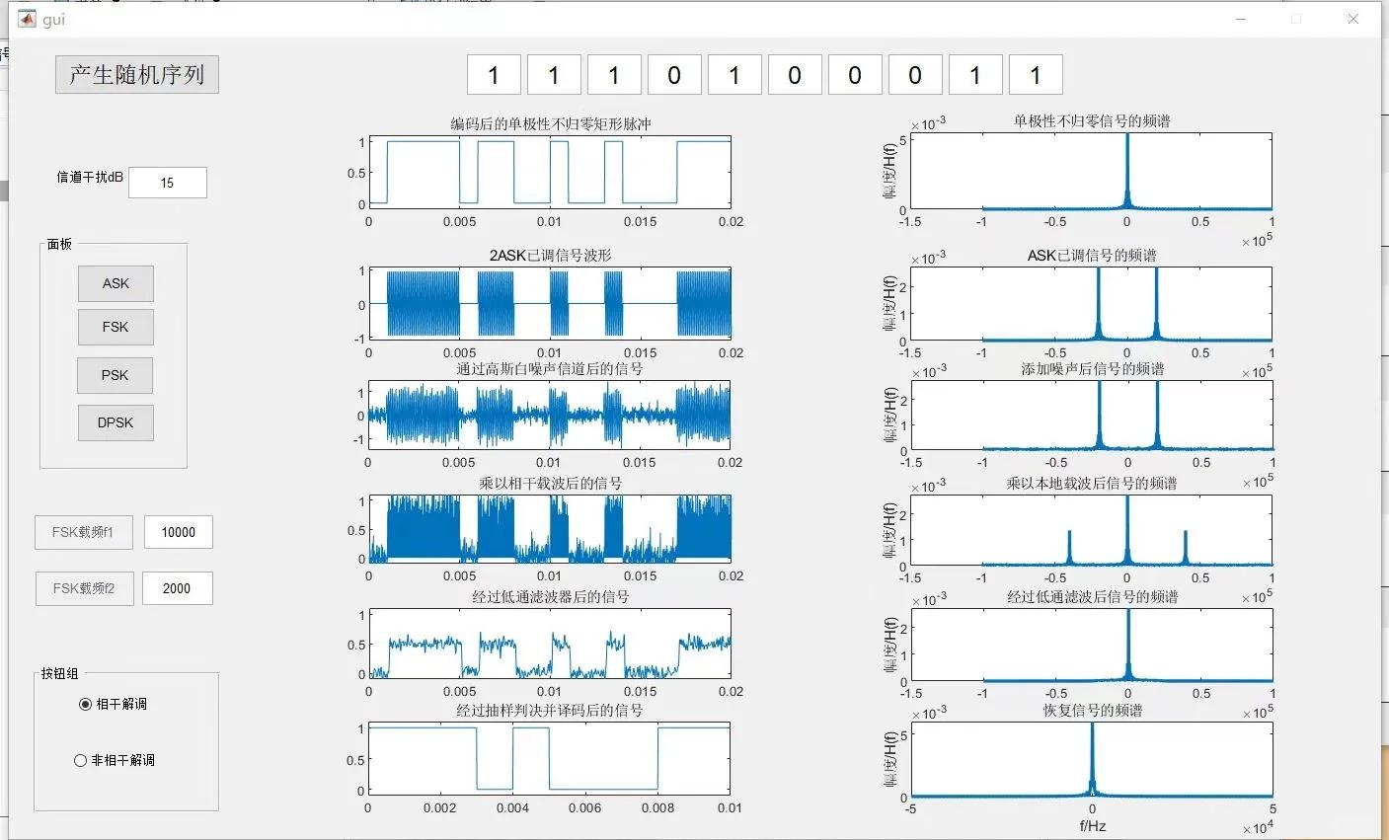This screenshot has height=840, width=1389.
Task: Click the fourth bit box showing 0
Action: coord(674,75)
